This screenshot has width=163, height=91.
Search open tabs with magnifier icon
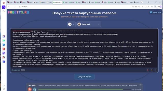(x=148, y=2)
